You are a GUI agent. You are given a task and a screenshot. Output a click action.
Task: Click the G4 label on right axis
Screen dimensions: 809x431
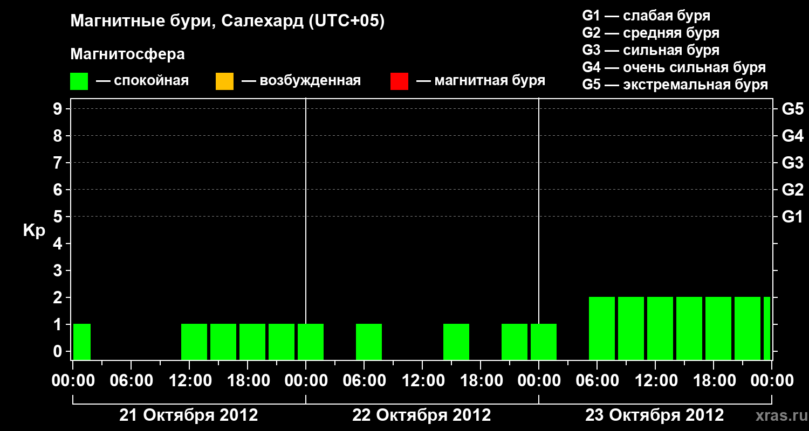[792, 136]
